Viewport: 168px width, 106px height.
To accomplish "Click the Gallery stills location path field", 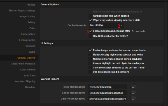I will coord(108,99).
